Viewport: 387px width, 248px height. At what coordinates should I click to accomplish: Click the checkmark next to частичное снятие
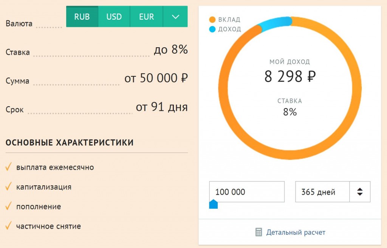coord(8,226)
